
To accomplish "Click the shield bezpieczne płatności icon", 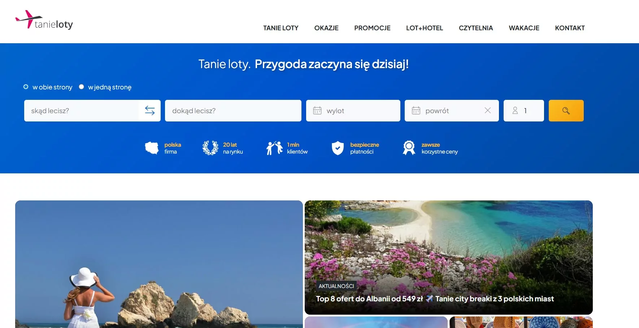I will pos(338,148).
